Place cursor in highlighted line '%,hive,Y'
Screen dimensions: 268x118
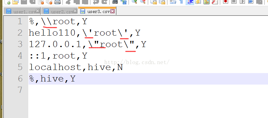click(148, 79)
